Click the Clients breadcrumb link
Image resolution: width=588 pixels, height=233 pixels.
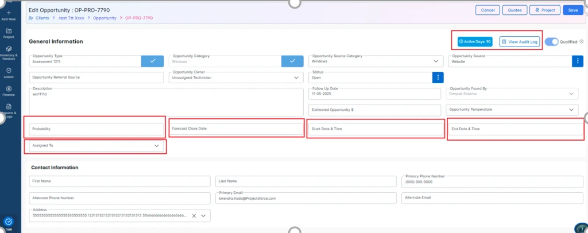click(41, 18)
